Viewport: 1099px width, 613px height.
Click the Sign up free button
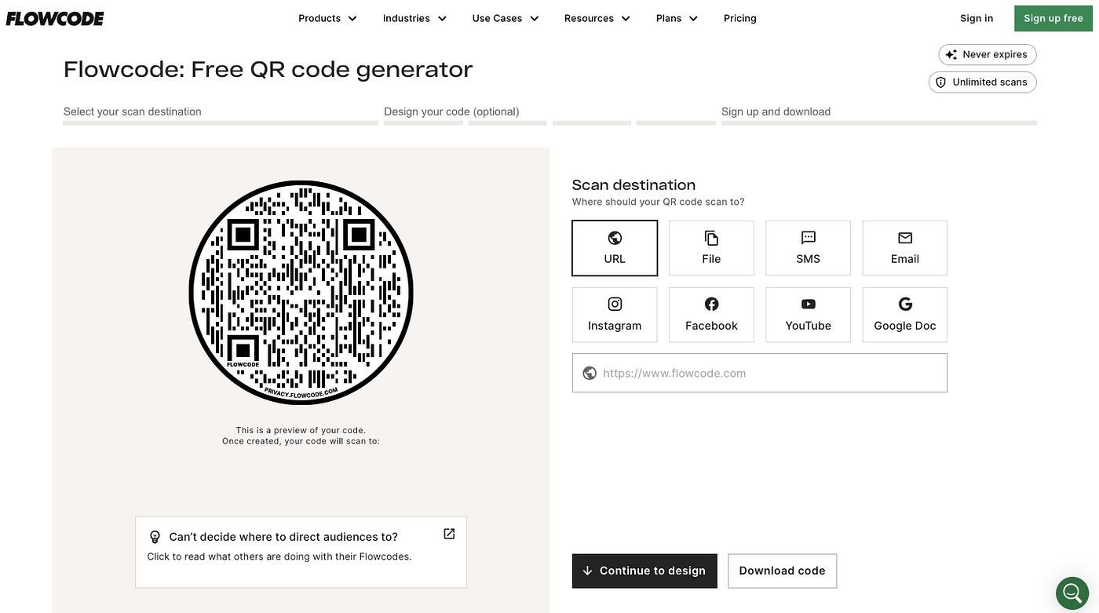click(1053, 18)
